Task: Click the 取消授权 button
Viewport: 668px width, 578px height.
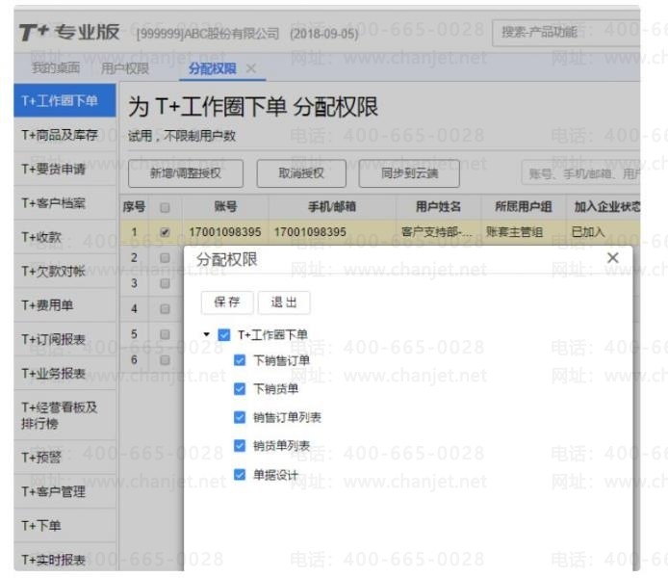Action: coord(301,173)
